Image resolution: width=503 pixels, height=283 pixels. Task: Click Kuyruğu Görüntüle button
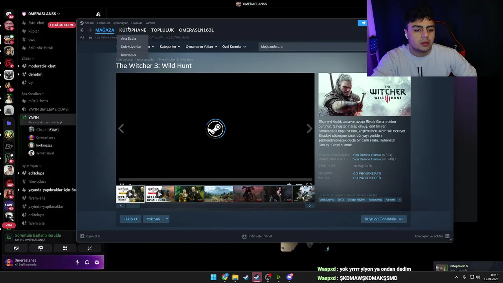(384, 219)
